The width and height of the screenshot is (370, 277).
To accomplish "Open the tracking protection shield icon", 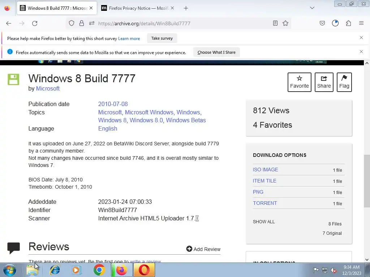I will pyautogui.click(x=72, y=23).
